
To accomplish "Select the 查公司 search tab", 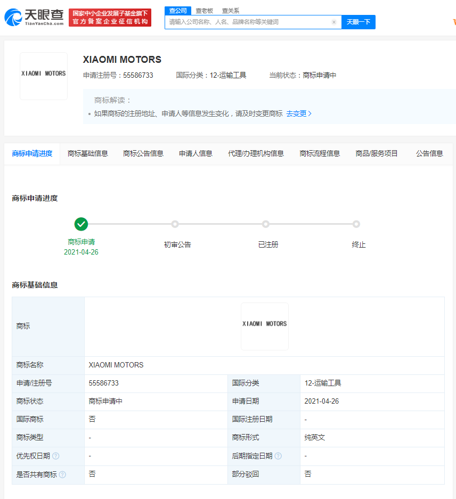I will click(x=178, y=11).
